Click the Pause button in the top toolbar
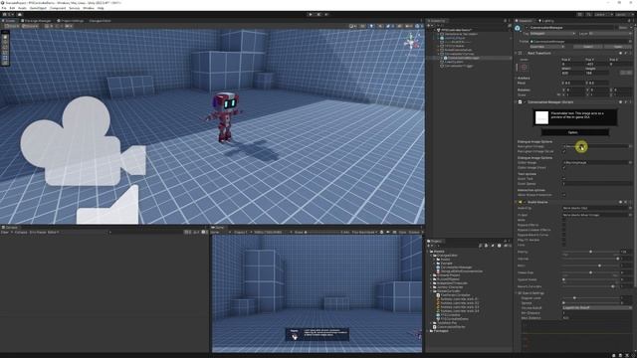 318,14
